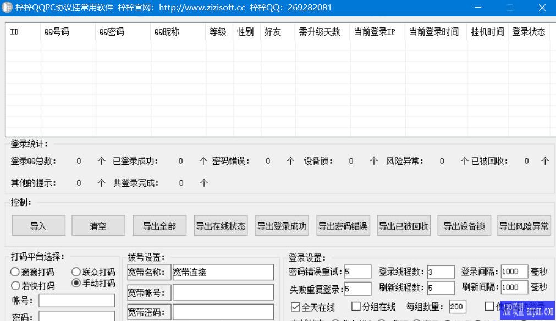Image resolution: width=556 pixels, height=321 pixels.
Task: Minimize the window
Action: pos(478,8)
